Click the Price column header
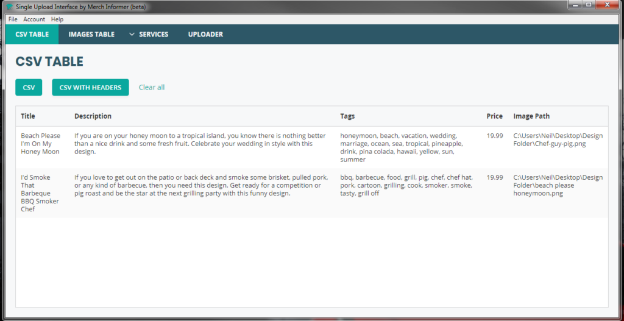The width and height of the screenshot is (624, 321). 495,116
